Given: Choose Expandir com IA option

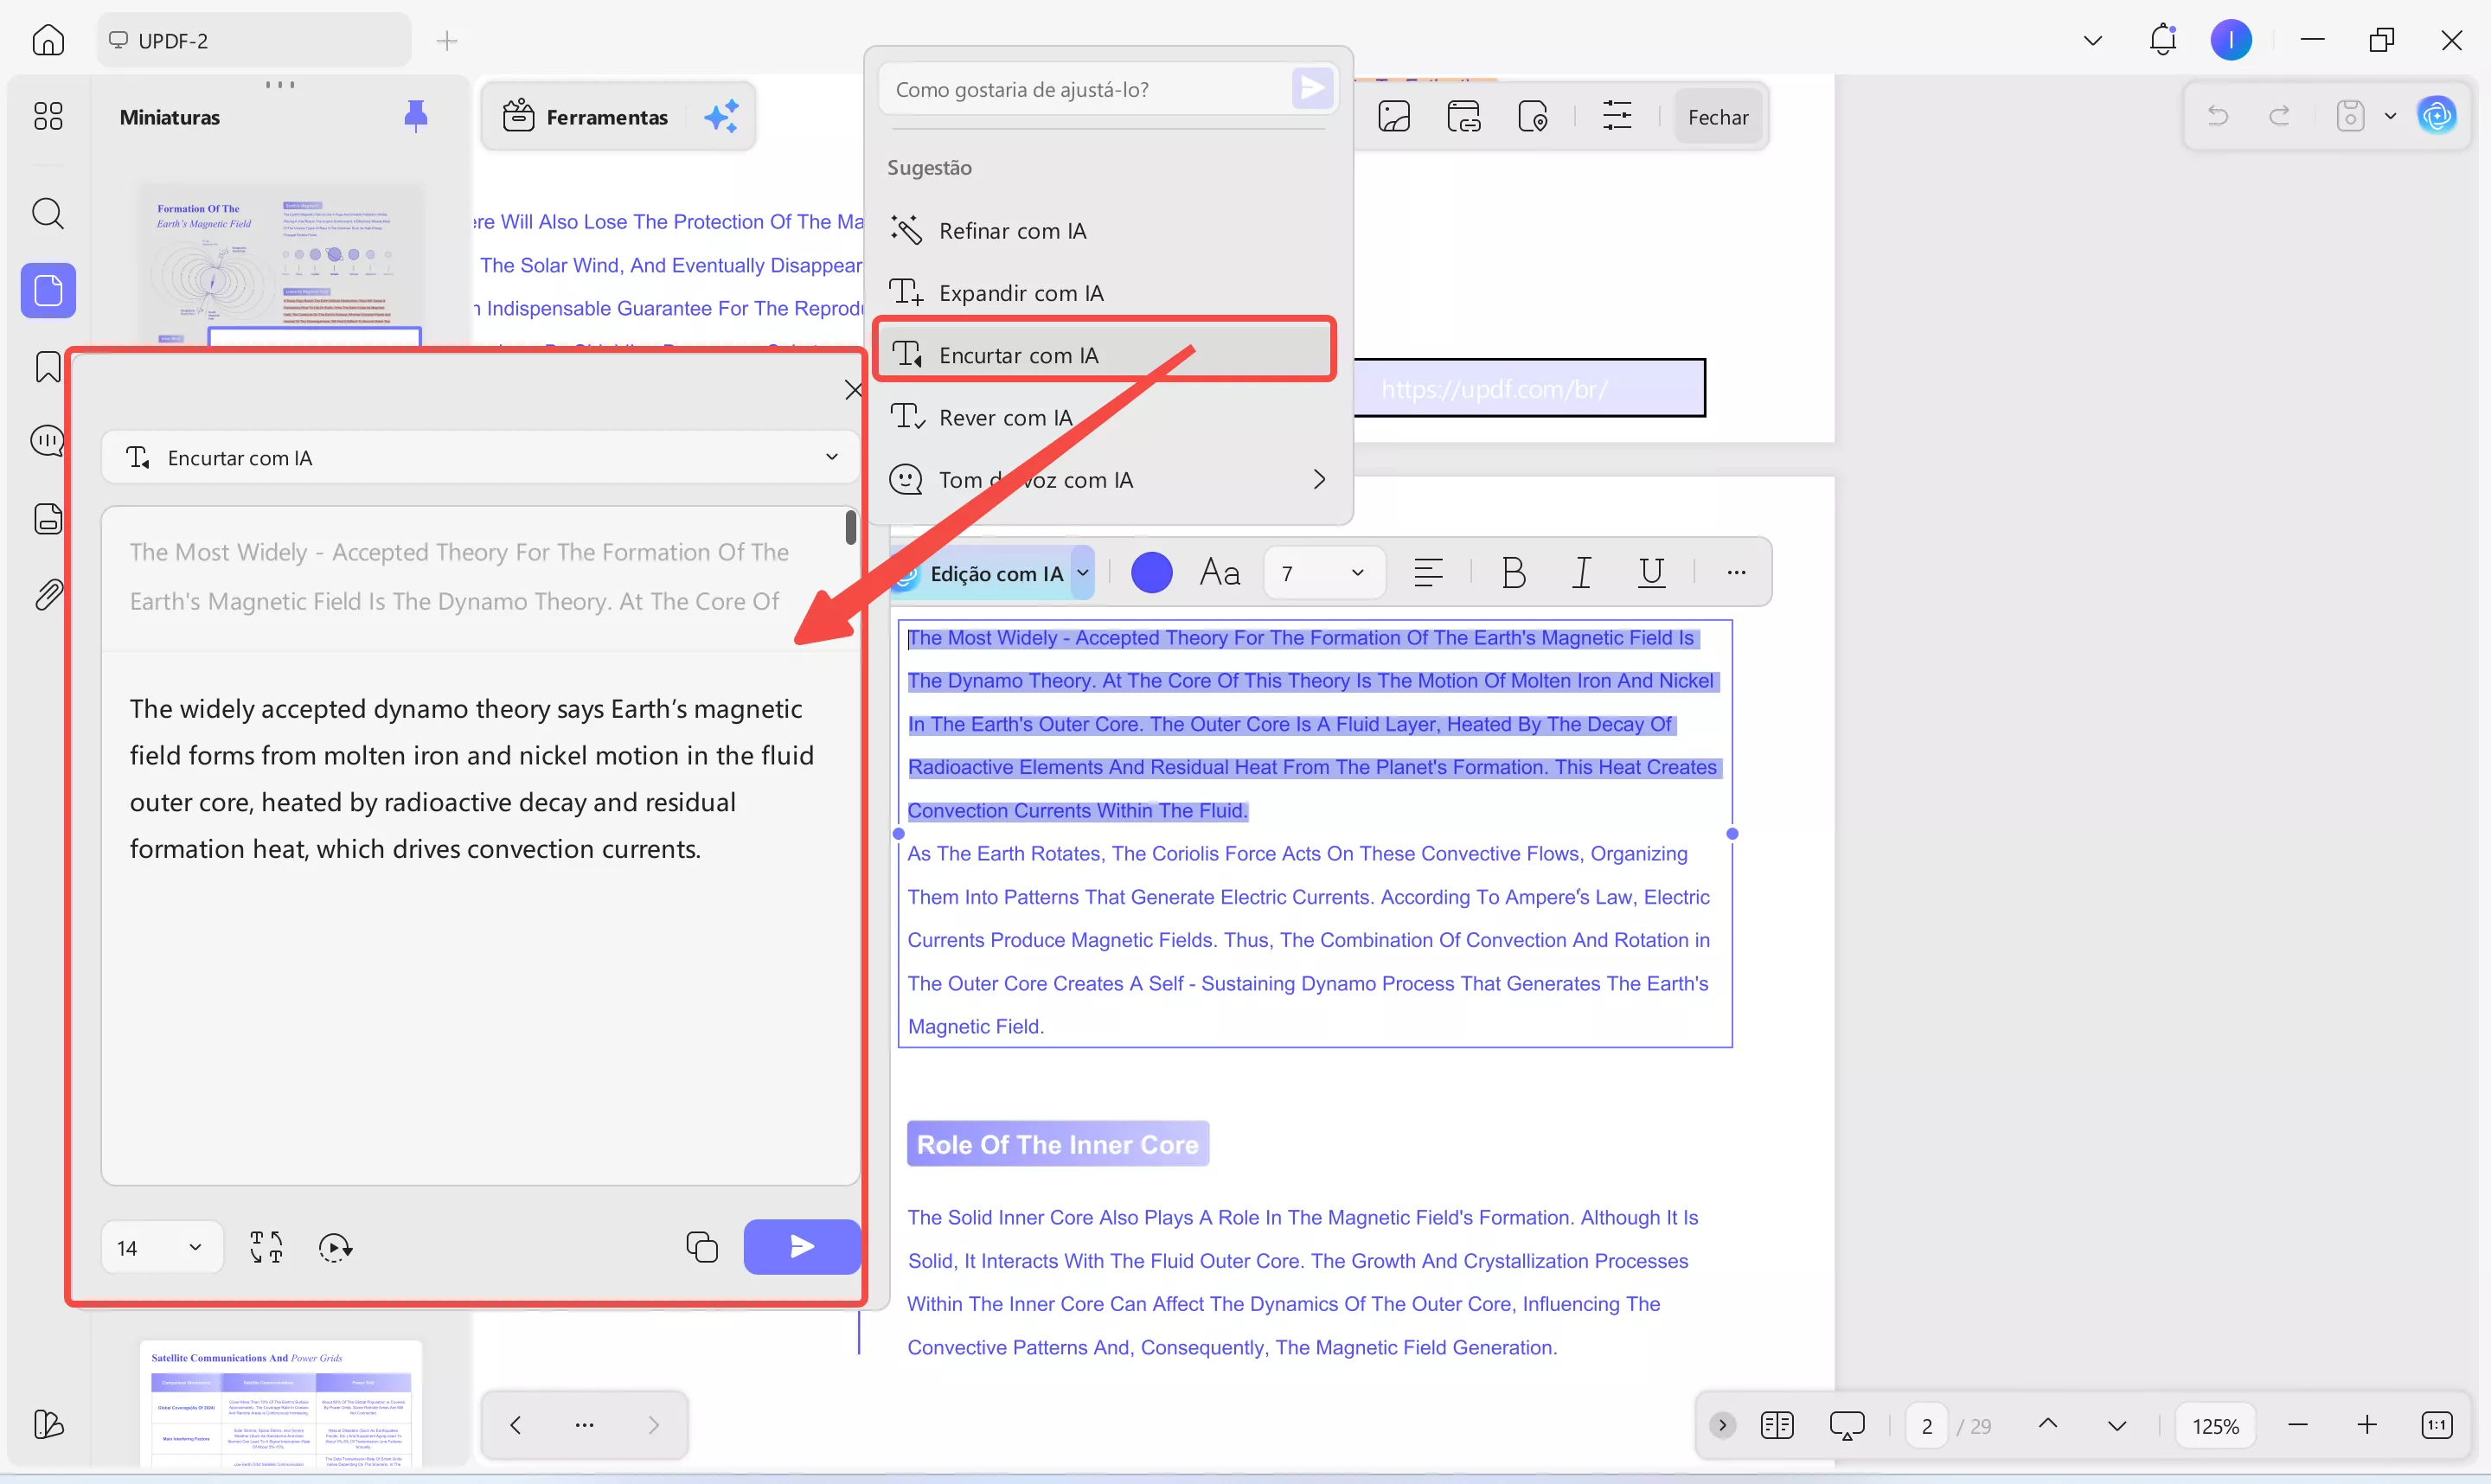Looking at the screenshot, I should [1020, 293].
